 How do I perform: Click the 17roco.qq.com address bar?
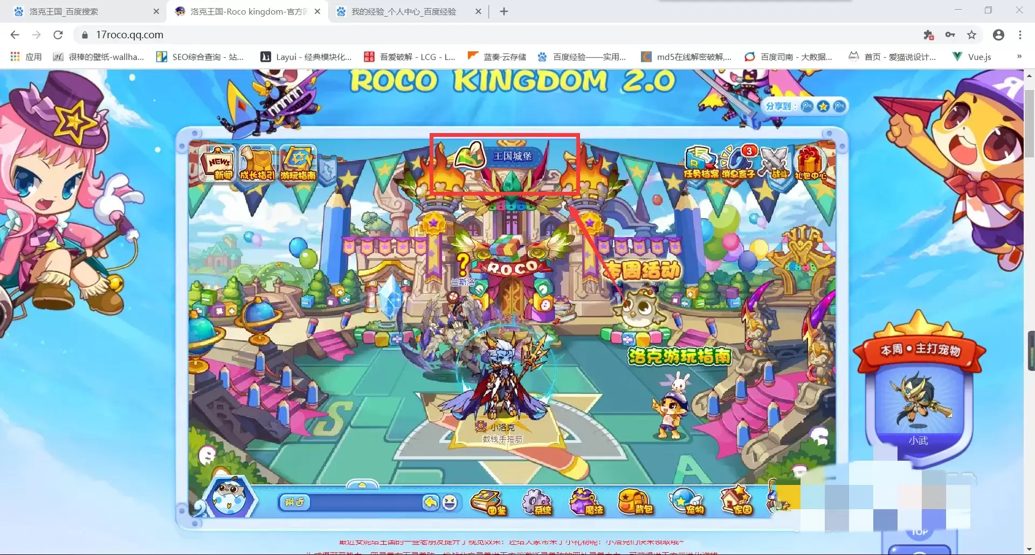point(496,35)
